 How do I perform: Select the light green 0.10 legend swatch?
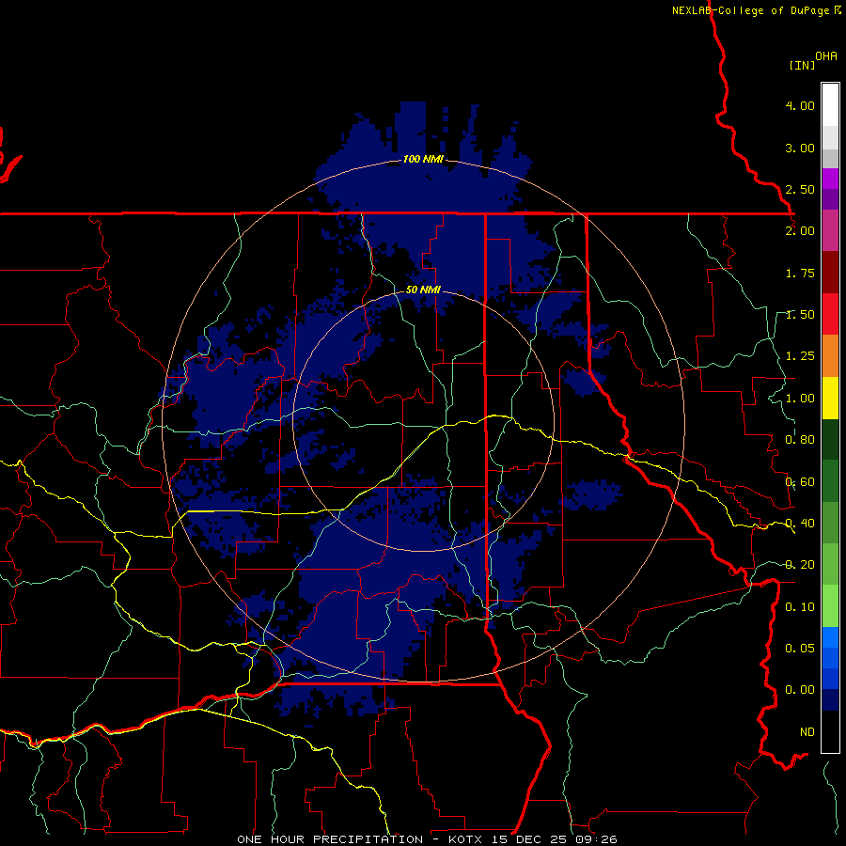830,606
